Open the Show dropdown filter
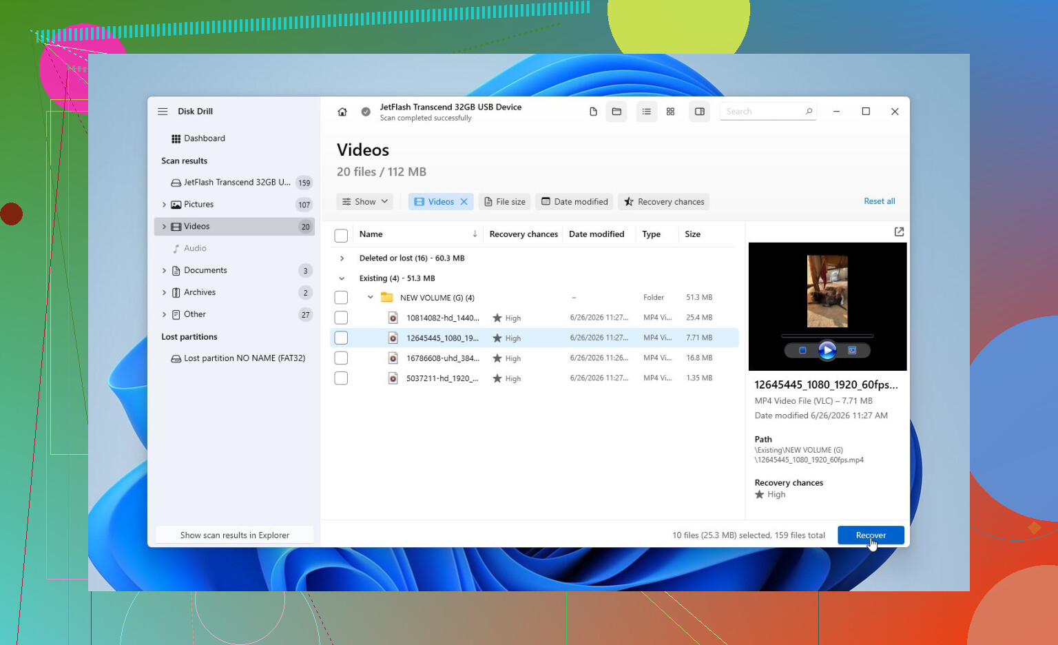Viewport: 1058px width, 645px height. [x=365, y=202]
